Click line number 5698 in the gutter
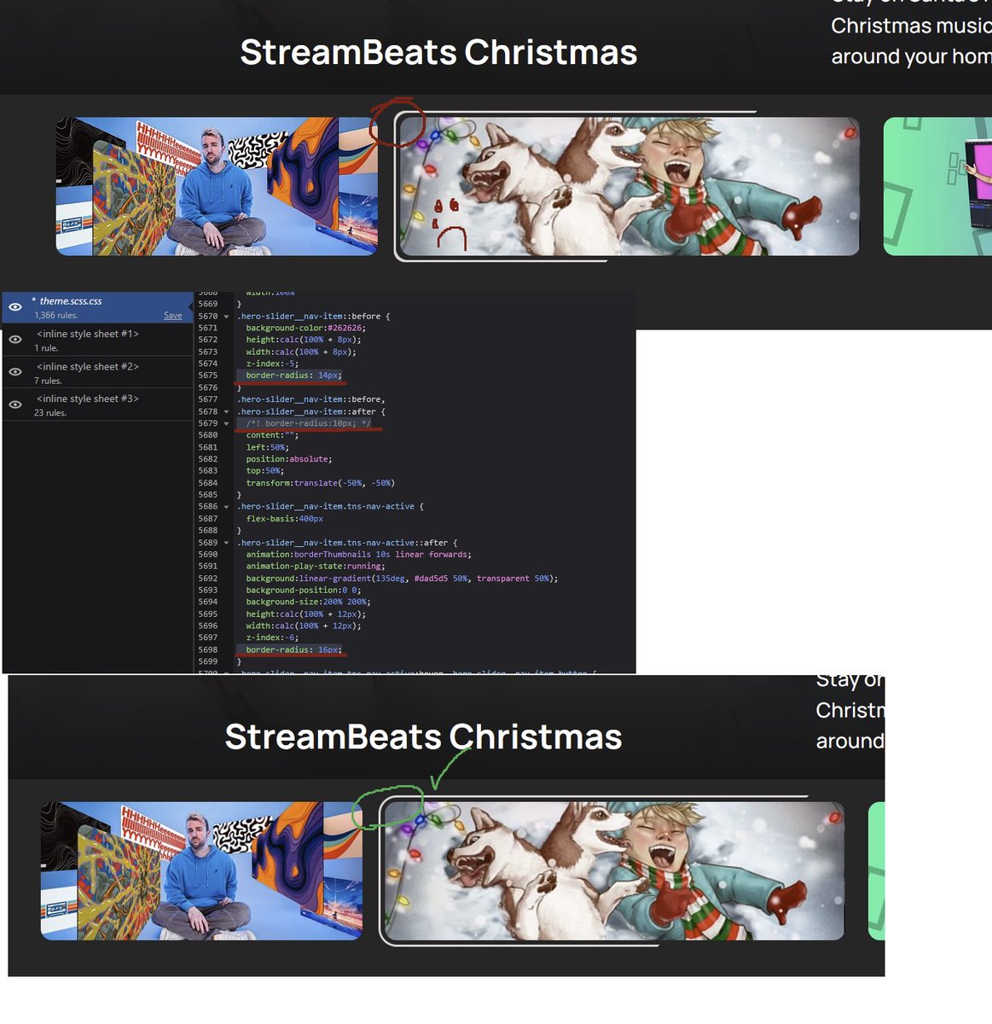992x1024 pixels. (207, 650)
